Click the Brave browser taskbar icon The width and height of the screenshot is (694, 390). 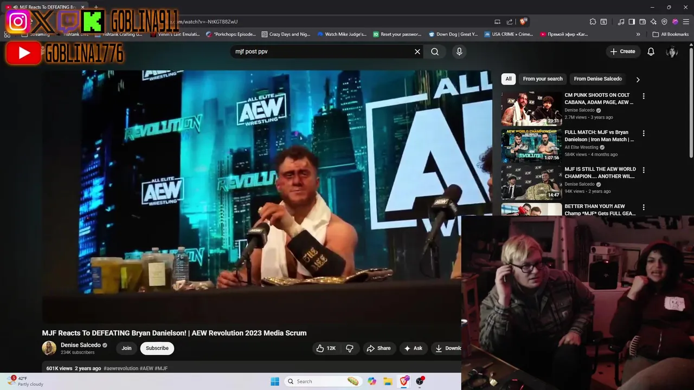[x=404, y=381]
